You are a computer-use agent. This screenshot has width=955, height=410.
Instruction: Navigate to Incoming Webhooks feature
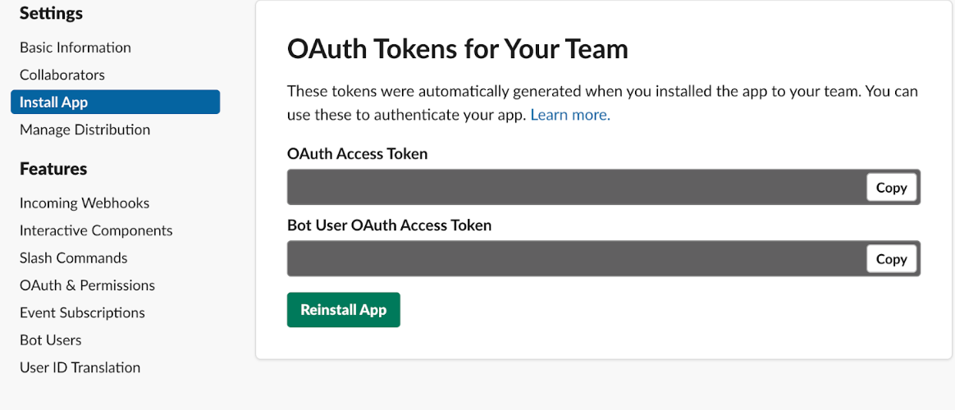pyautogui.click(x=85, y=203)
